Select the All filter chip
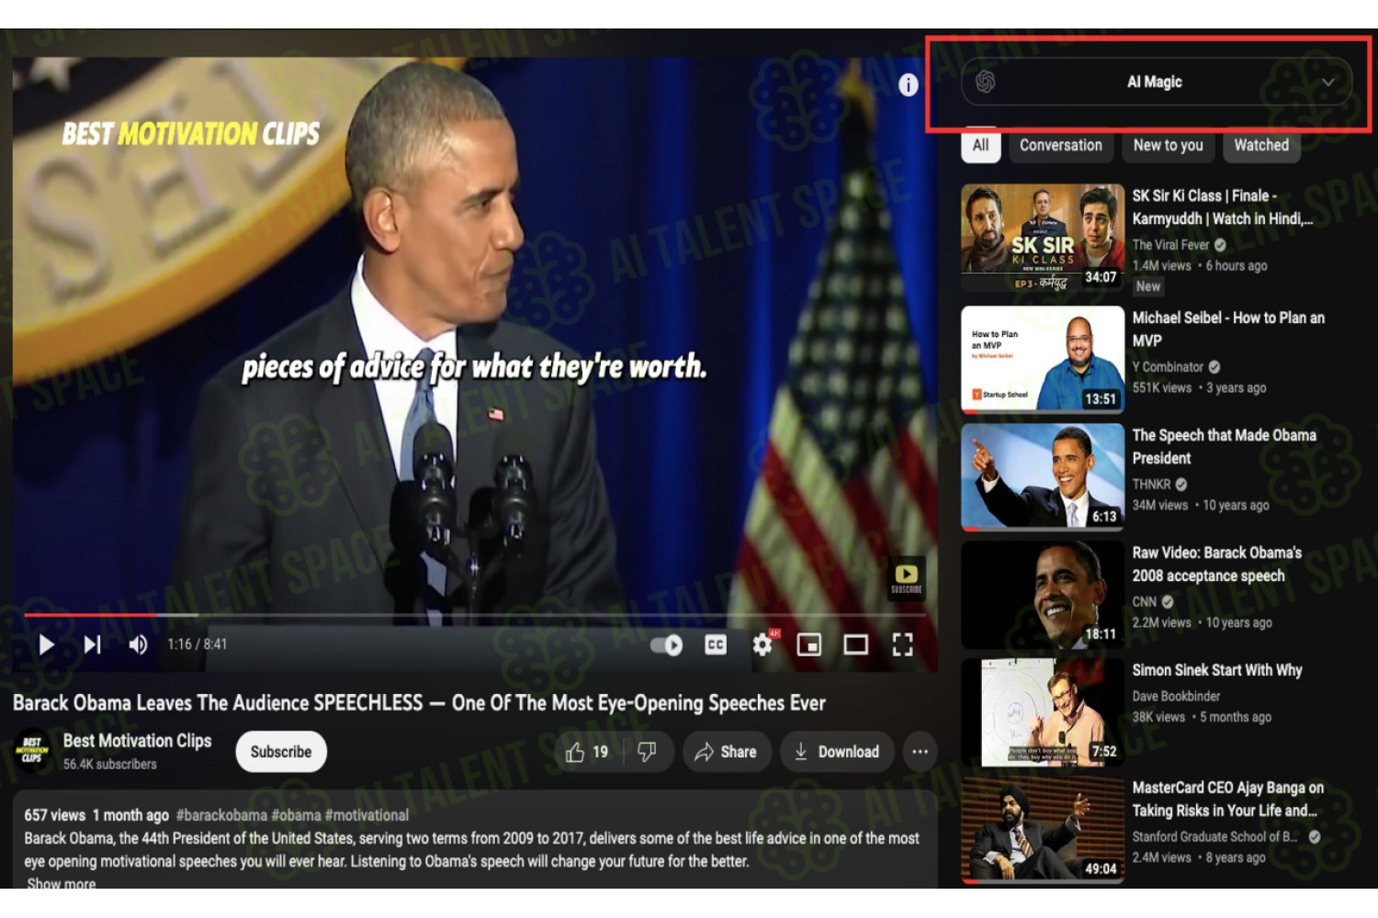This screenshot has height=918, width=1378. click(980, 145)
